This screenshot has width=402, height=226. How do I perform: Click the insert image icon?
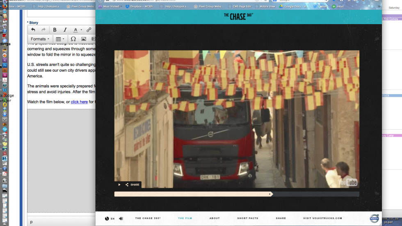(x=84, y=39)
